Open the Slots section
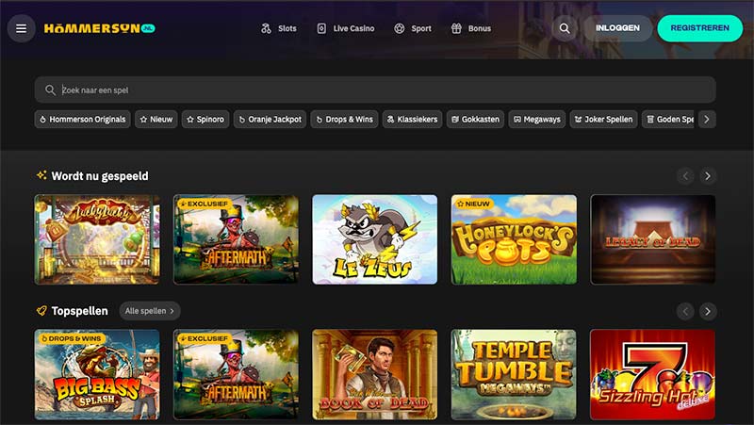Screen dimensions: 754x425 [x=279, y=28]
